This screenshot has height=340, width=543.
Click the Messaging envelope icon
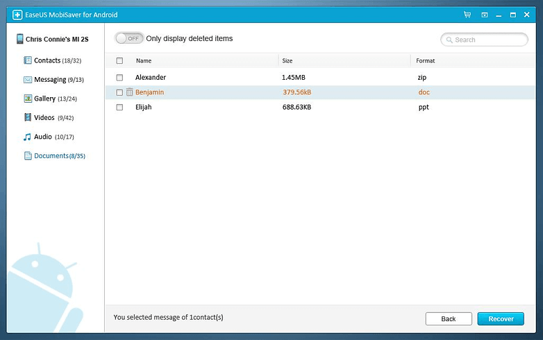(x=28, y=80)
